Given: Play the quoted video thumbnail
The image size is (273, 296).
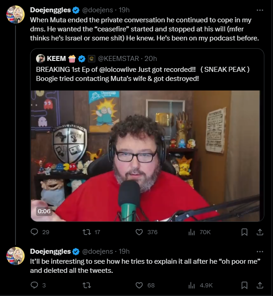Looking at the screenshot, I should 145,156.
